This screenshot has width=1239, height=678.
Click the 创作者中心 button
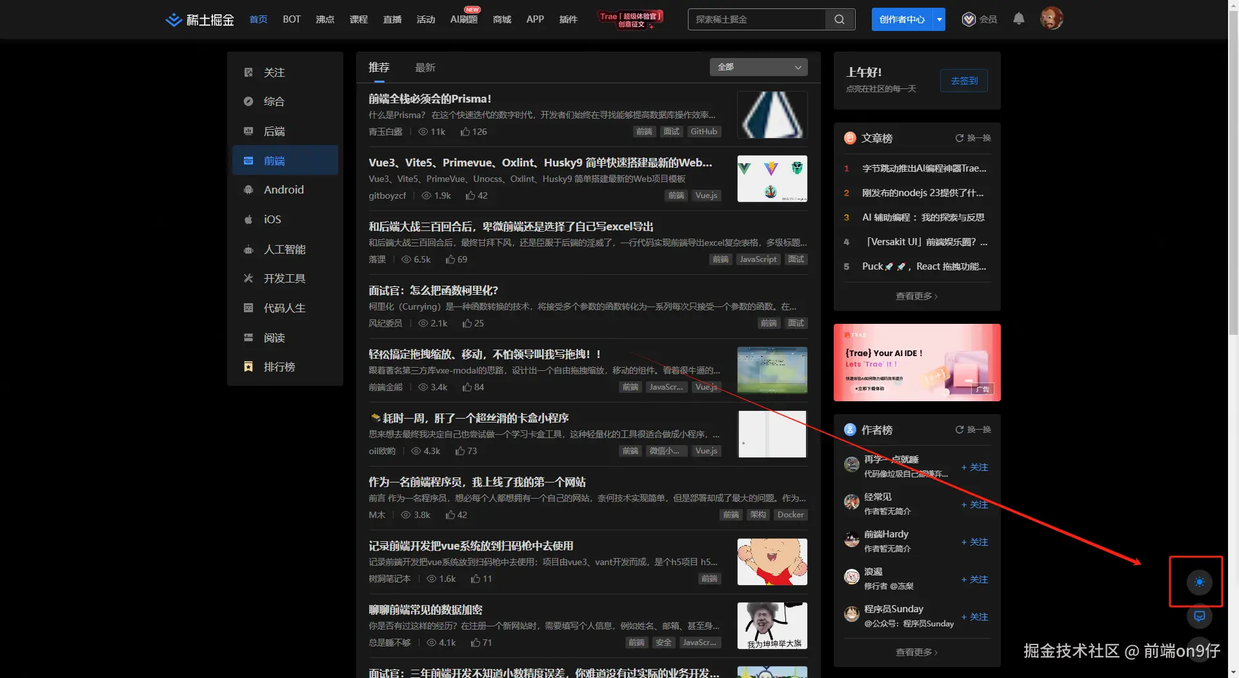click(x=902, y=19)
